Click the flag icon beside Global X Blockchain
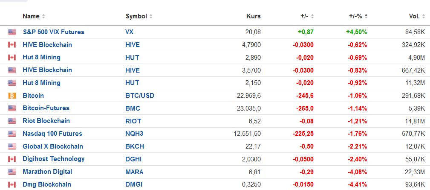Image resolution: width=430 pixels, height=190 pixels. tap(12, 146)
